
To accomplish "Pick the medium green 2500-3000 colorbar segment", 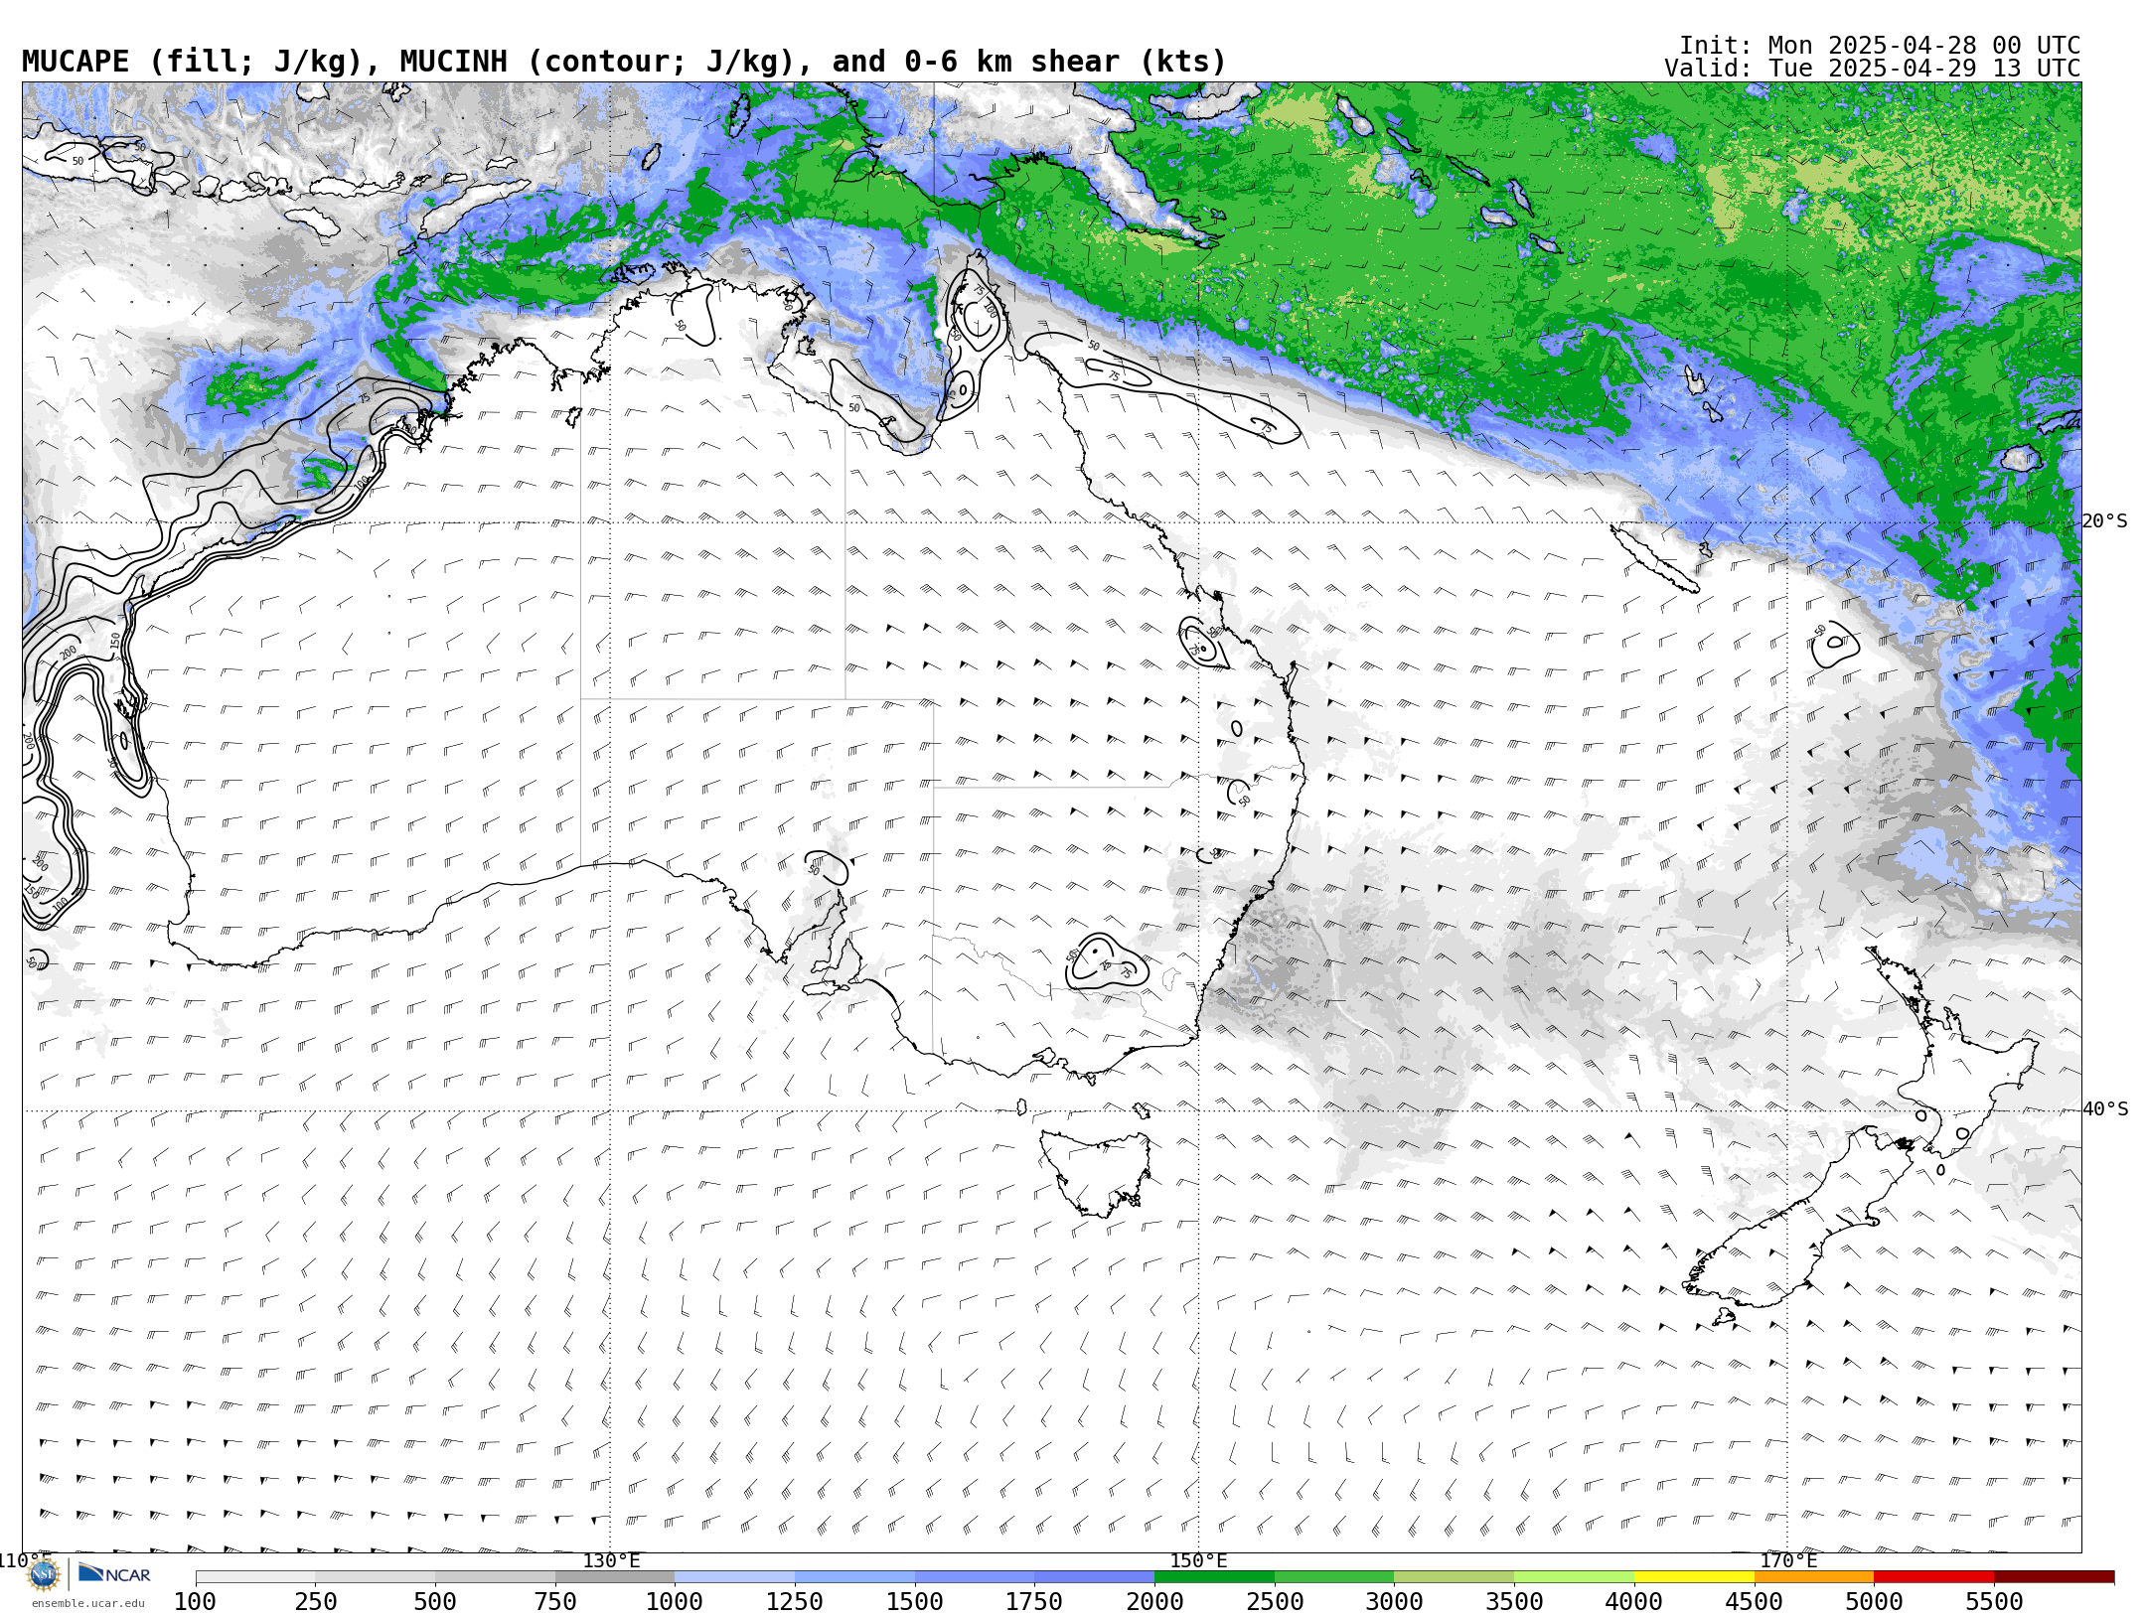I will tap(1334, 1577).
